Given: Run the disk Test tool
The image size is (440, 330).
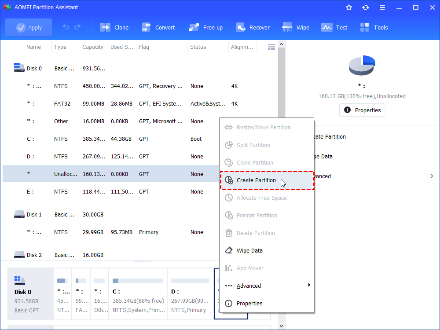Looking at the screenshot, I should 334,27.
